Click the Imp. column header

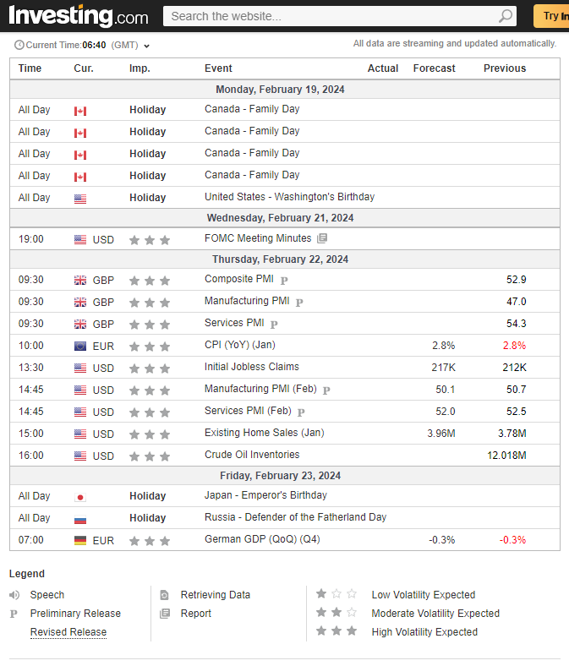coord(140,68)
